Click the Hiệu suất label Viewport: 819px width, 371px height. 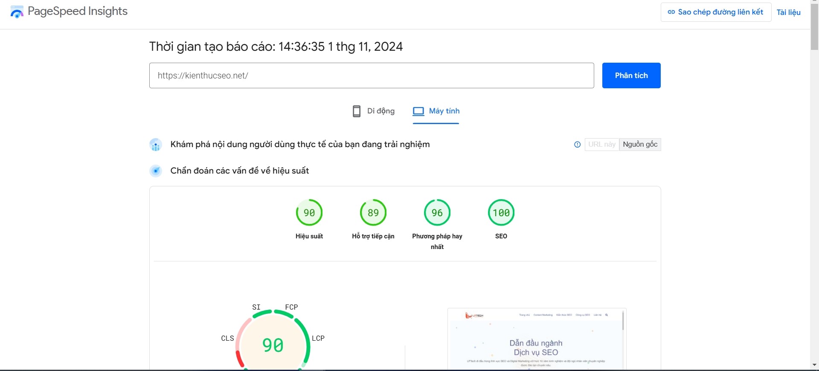point(309,236)
